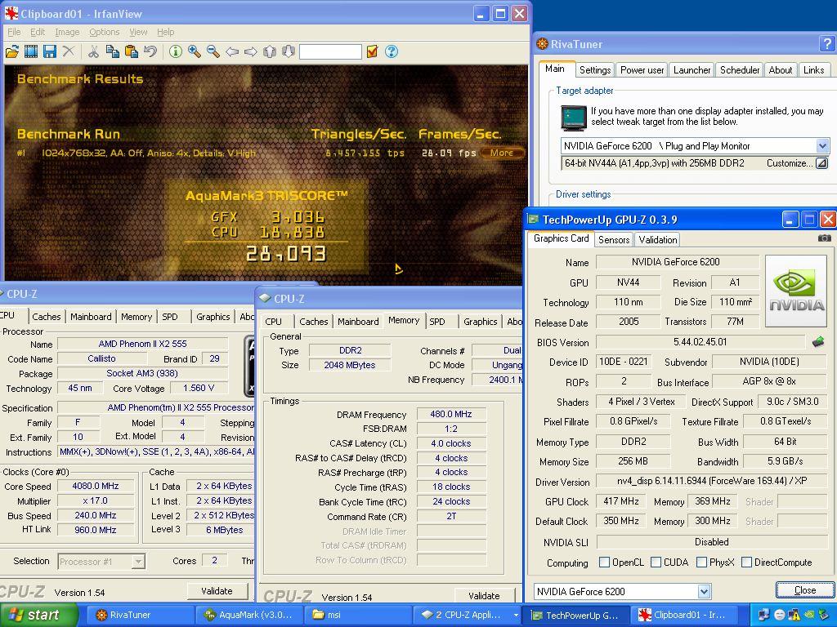Click the Zoom in magnifier icon
The image size is (837, 627).
tap(195, 51)
